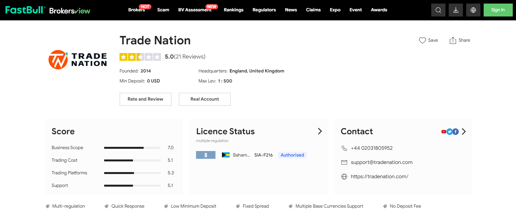Click the Share upload icon
The height and width of the screenshot is (218, 516).
[453, 40]
